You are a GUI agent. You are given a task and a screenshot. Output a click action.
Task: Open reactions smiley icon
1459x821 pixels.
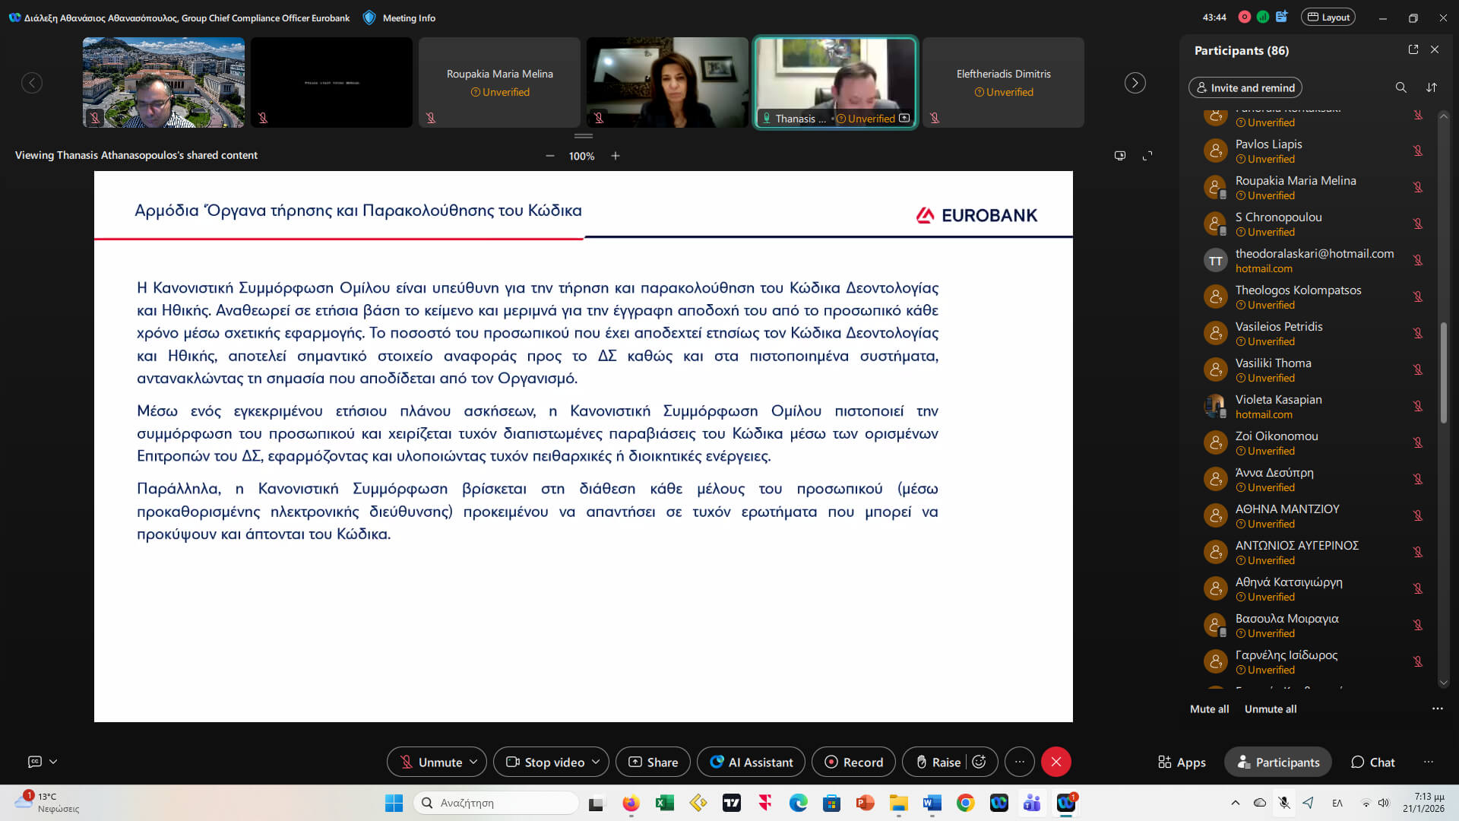click(x=979, y=762)
